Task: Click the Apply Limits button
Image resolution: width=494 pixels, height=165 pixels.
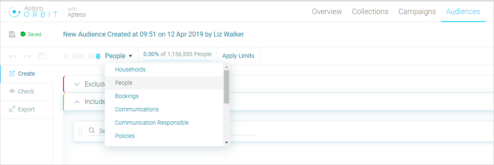Action: [x=238, y=56]
